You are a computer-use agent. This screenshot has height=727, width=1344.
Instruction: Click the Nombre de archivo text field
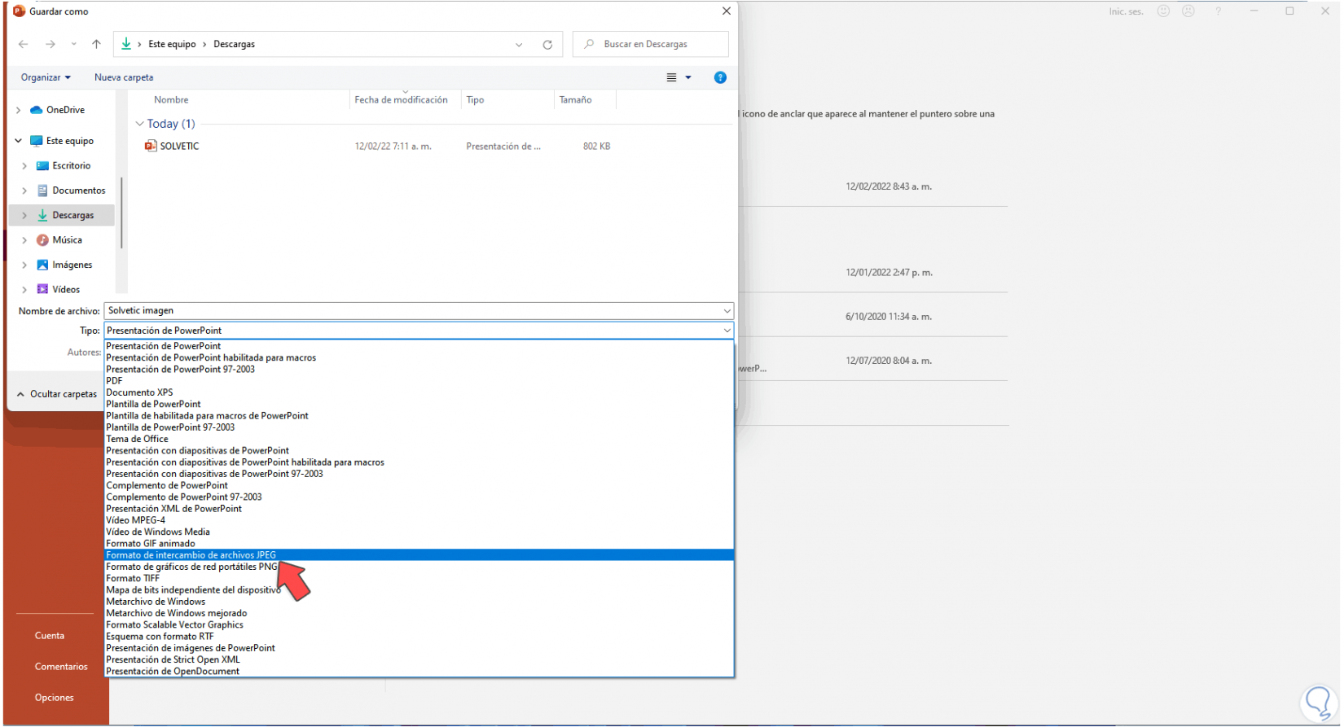[x=419, y=311]
